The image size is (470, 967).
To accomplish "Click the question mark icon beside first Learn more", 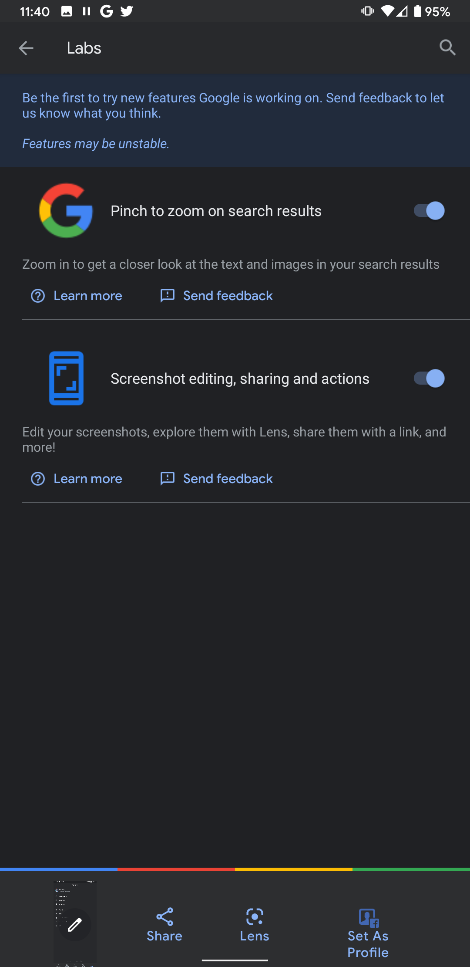I will pyautogui.click(x=38, y=296).
